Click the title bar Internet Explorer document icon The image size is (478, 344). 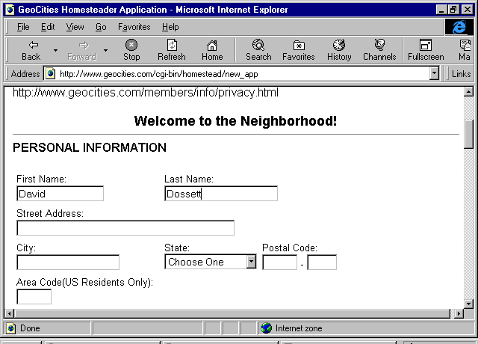pos(10,10)
